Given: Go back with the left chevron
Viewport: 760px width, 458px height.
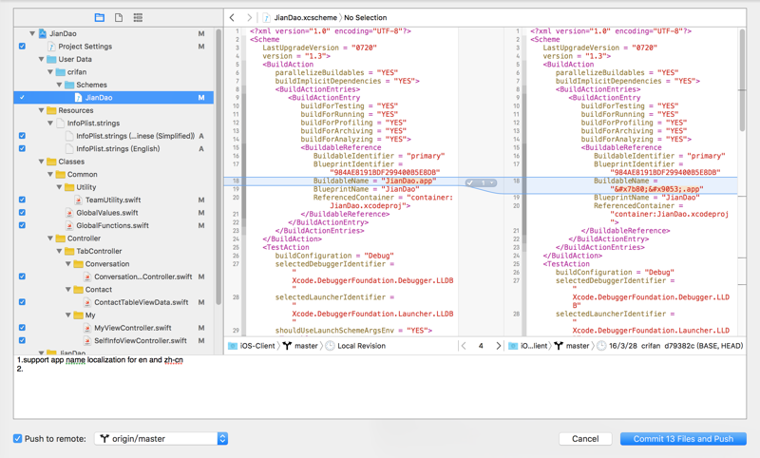Looking at the screenshot, I should [x=232, y=17].
